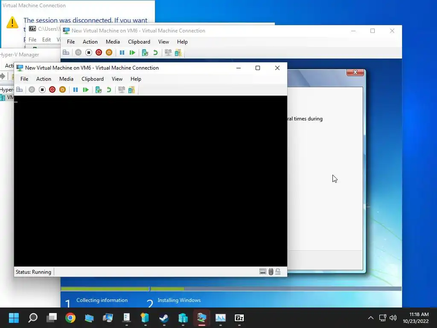437x328 pixels.
Task: Open Action menu in front VM Connection window
Action: (x=44, y=79)
